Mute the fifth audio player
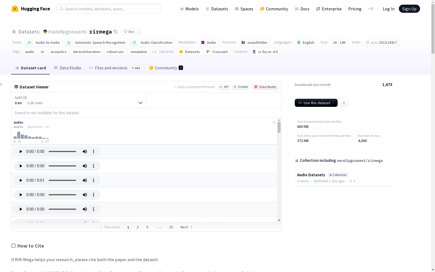 85,209
